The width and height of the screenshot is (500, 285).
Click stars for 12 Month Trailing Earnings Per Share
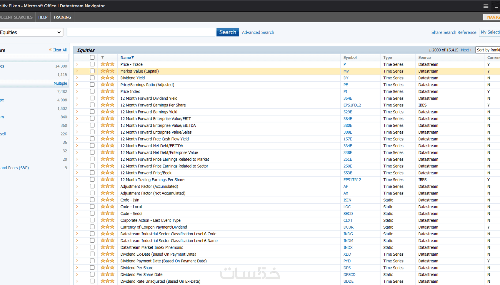point(107,180)
